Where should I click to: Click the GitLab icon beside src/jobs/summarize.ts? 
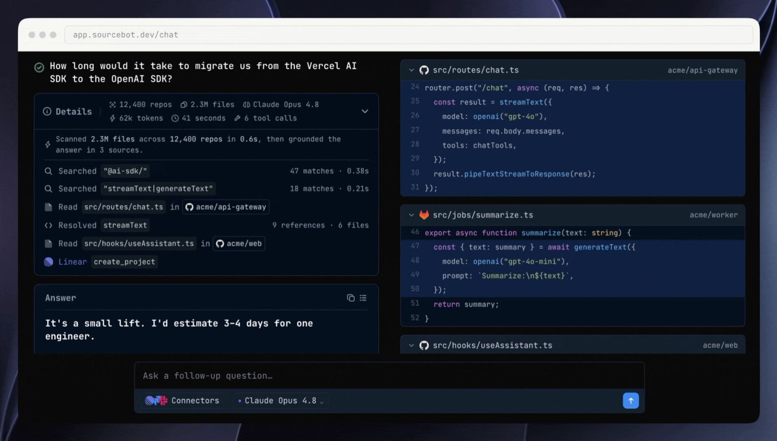point(424,215)
